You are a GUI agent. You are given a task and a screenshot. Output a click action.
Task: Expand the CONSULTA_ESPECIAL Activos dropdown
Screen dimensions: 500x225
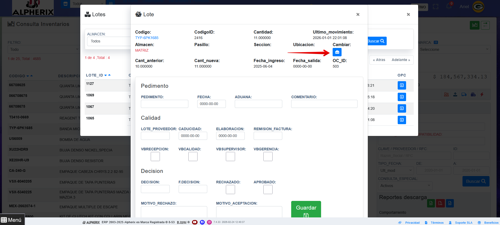(405, 186)
